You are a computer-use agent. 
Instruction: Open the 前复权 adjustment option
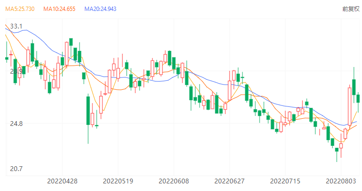point(351,9)
